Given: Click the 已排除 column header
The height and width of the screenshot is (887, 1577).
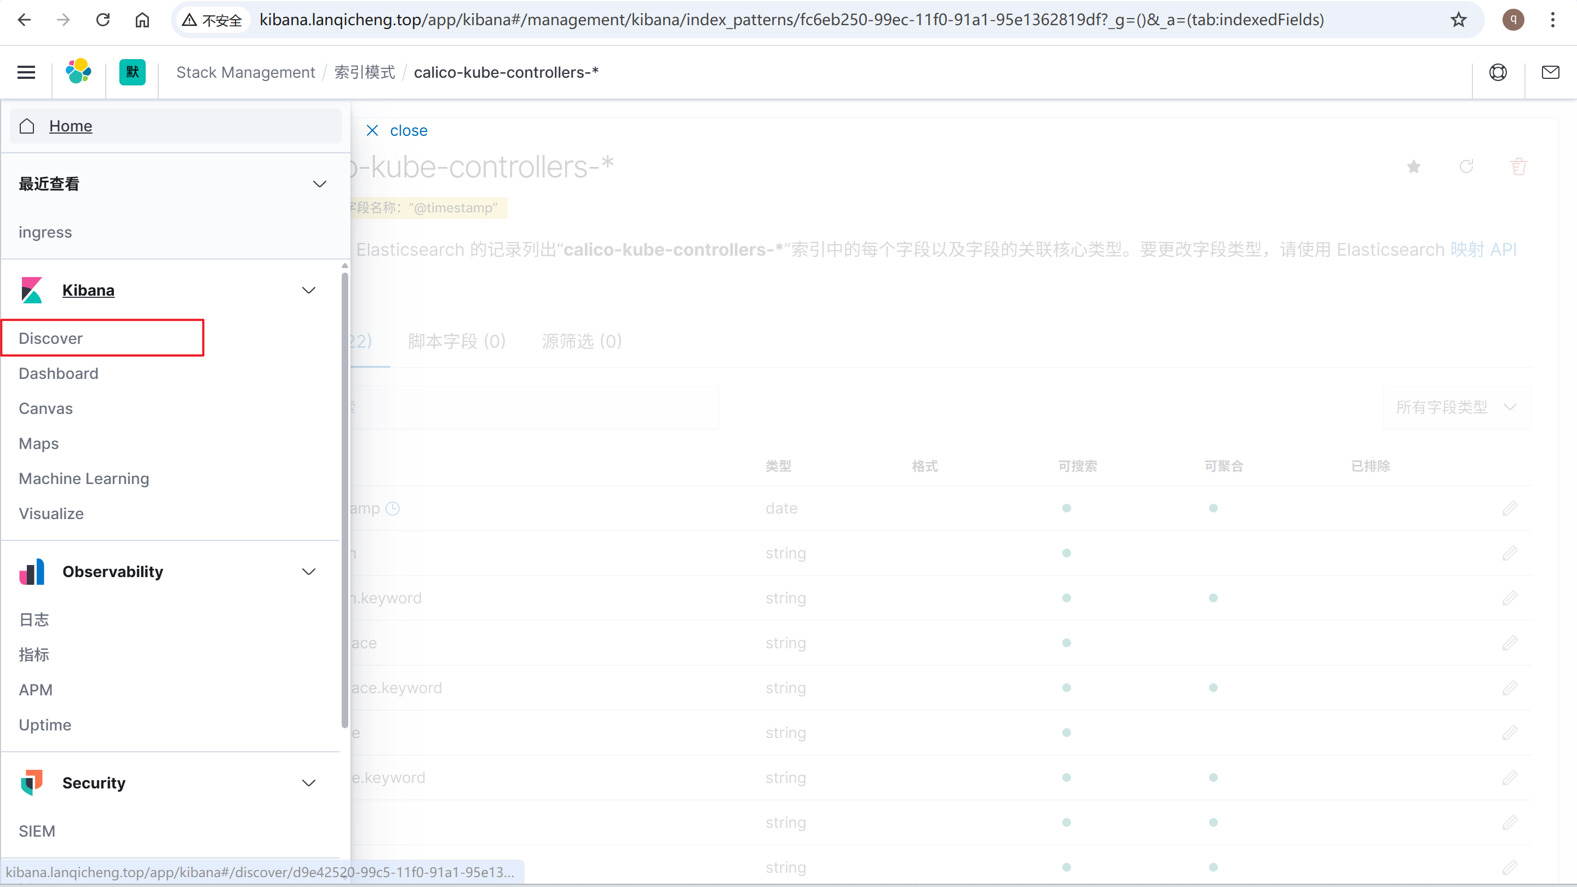Looking at the screenshot, I should [x=1370, y=466].
